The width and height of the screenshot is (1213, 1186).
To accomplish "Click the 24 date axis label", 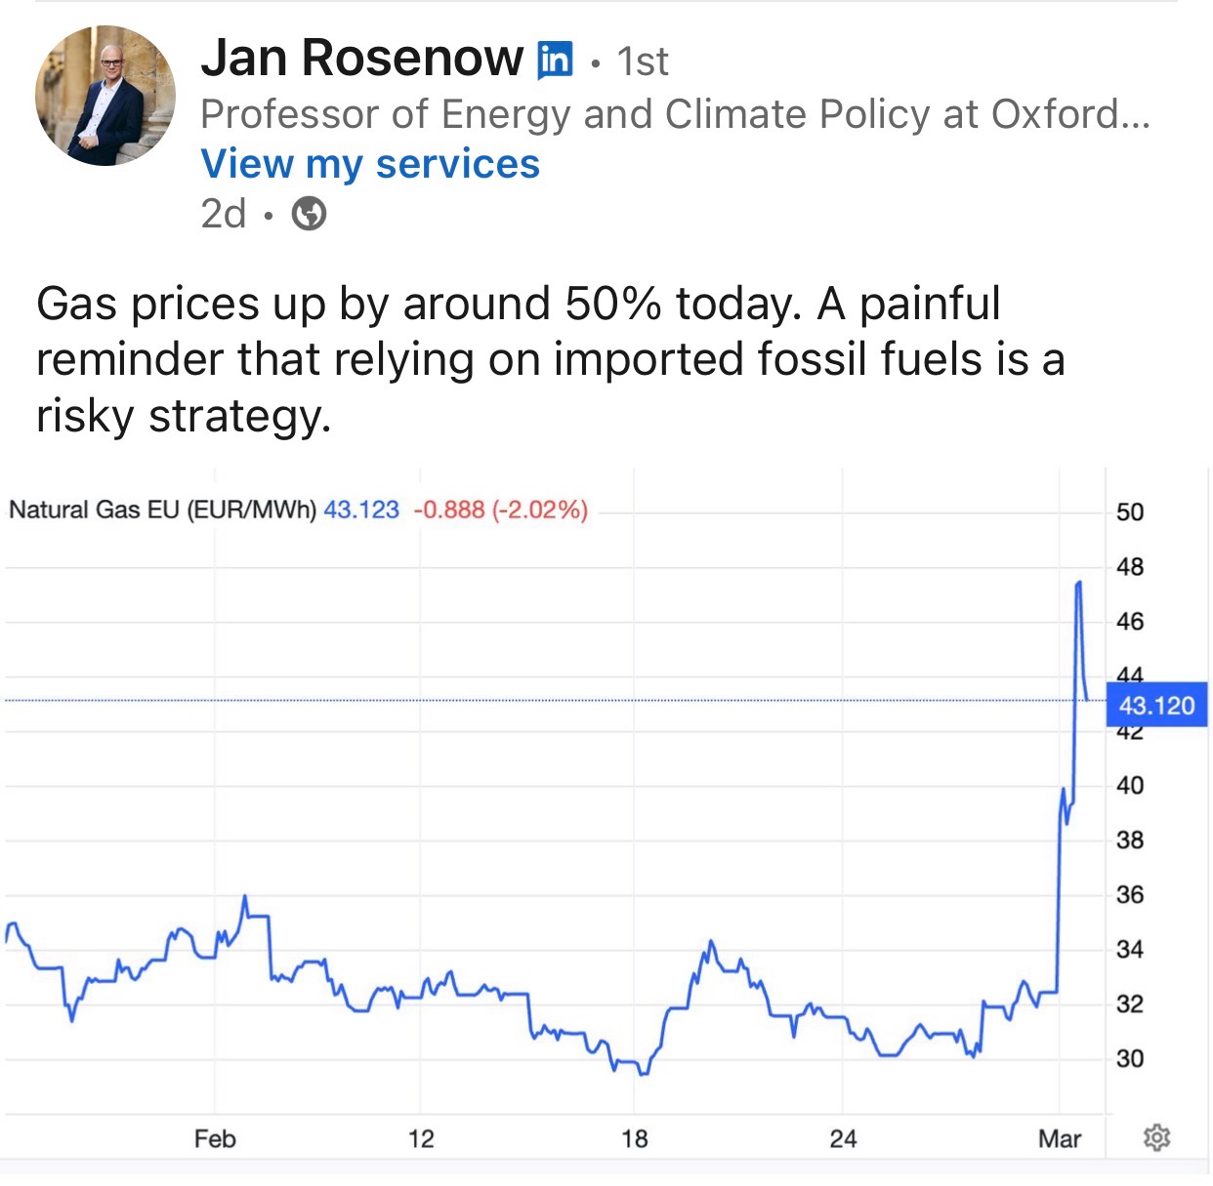I will [843, 1138].
